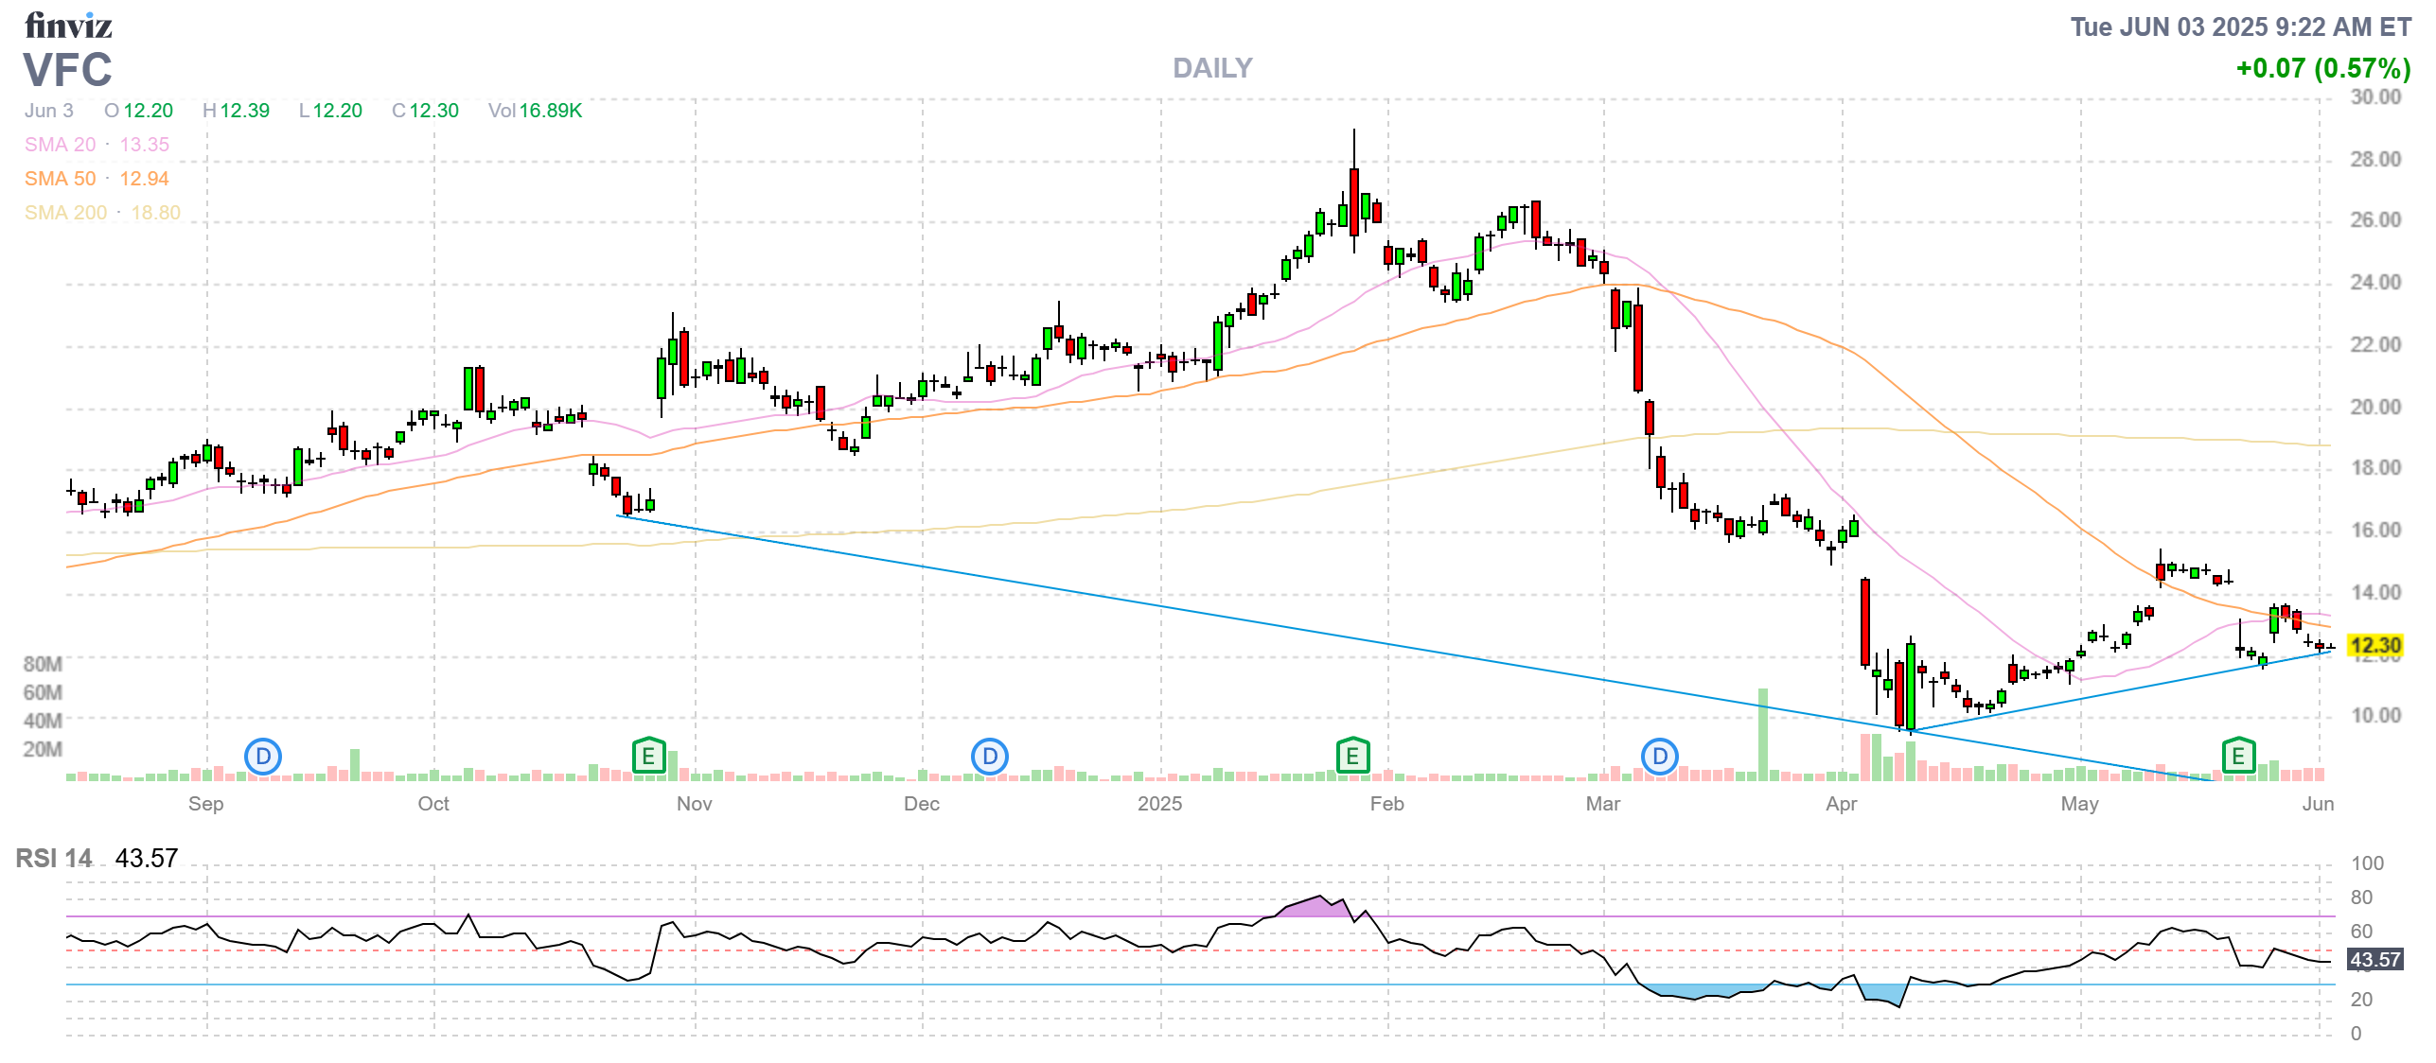Screen dimensions: 2436x1063
Task: Click the +0.07 (0.57%) change text
Action: [2322, 68]
